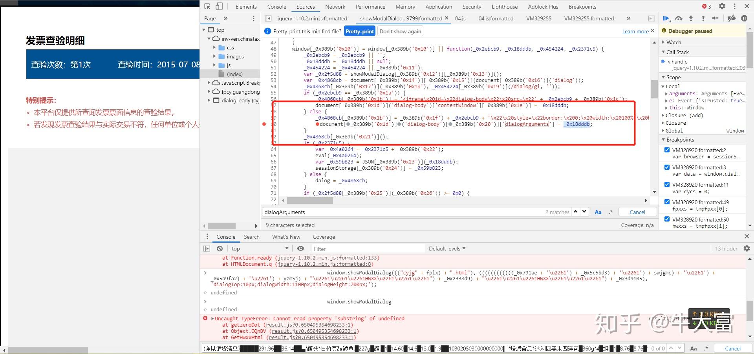Step over the next function call
The height and width of the screenshot is (354, 754).
(x=679, y=18)
